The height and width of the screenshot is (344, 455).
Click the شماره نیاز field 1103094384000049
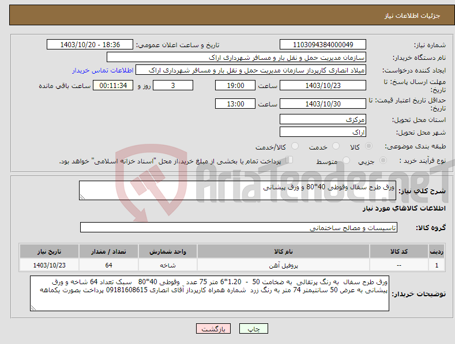pyautogui.click(x=323, y=45)
